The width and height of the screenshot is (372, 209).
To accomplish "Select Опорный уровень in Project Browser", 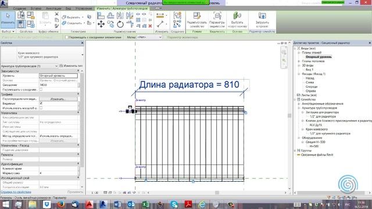I will pyautogui.click(x=319, y=57).
